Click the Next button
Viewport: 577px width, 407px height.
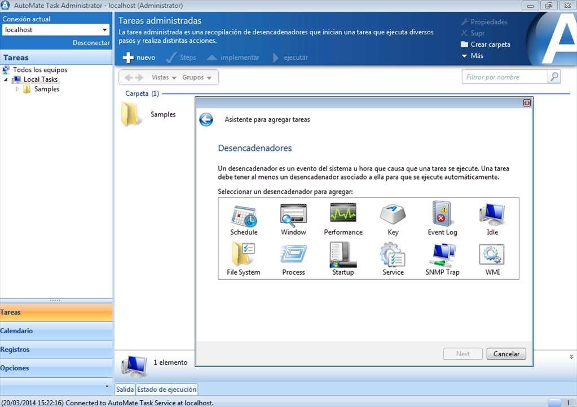[463, 354]
